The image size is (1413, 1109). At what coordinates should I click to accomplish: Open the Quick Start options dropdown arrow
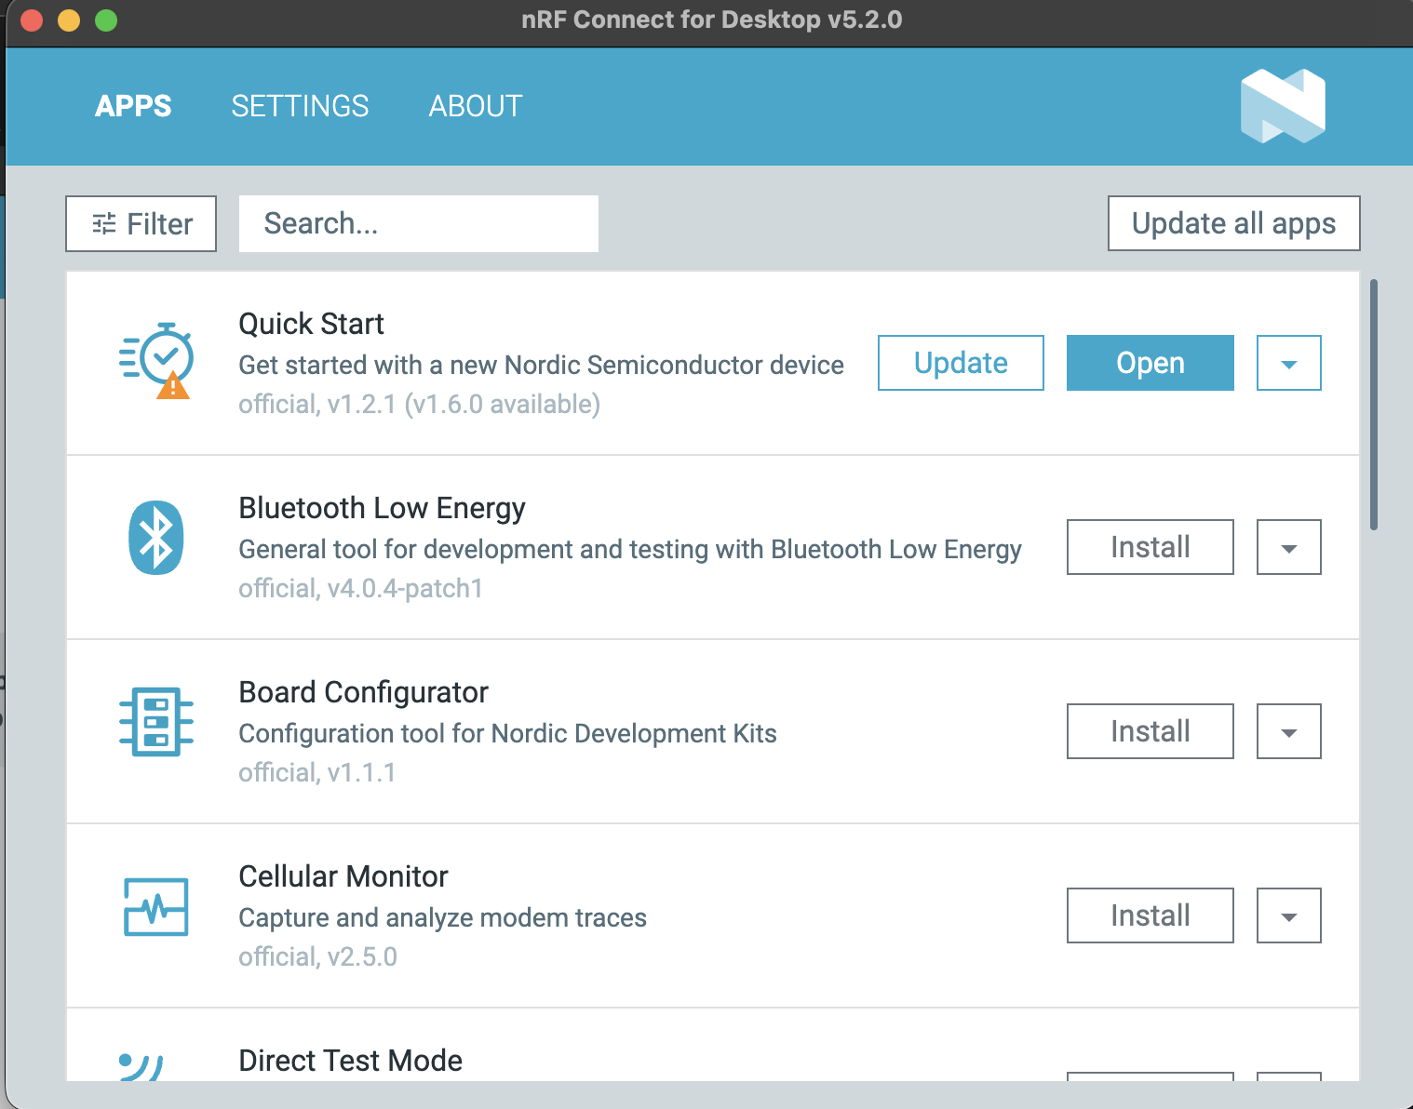click(x=1289, y=363)
